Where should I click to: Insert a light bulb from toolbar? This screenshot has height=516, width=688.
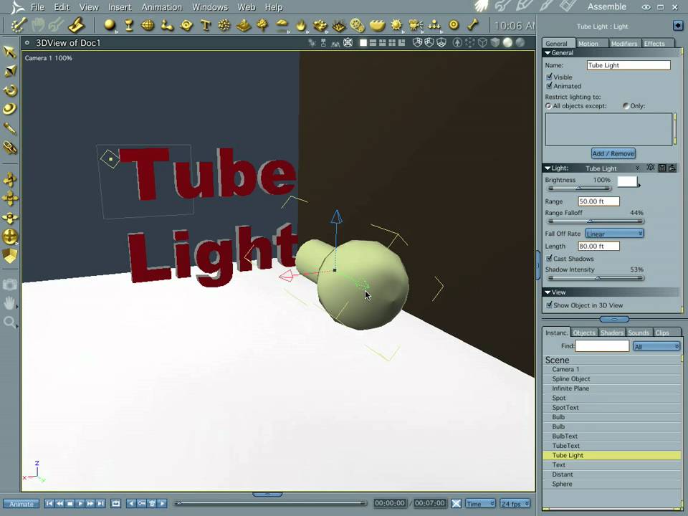pyautogui.click(x=396, y=25)
